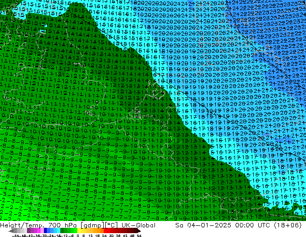The image size is (306, 237).
Task: Click the '00:00 UTC' time text
Action: [253, 225]
